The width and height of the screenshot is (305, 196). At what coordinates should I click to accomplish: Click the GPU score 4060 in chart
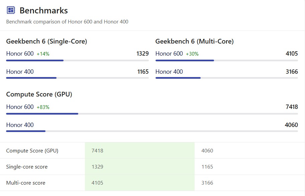point(291,125)
